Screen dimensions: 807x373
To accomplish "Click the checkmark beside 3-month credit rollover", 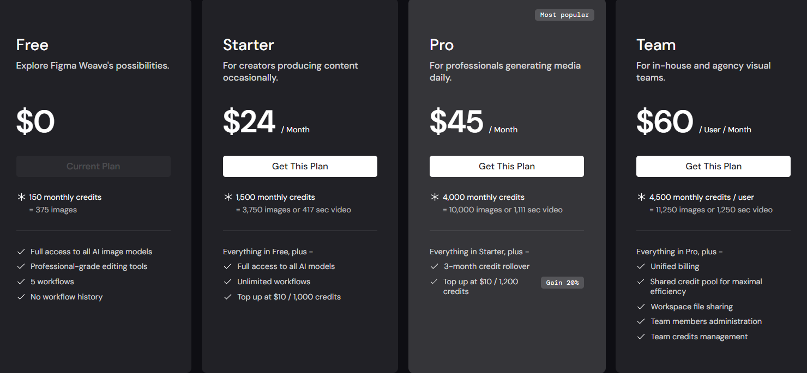I will point(435,266).
